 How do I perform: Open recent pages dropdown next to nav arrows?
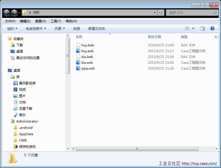click(20, 13)
